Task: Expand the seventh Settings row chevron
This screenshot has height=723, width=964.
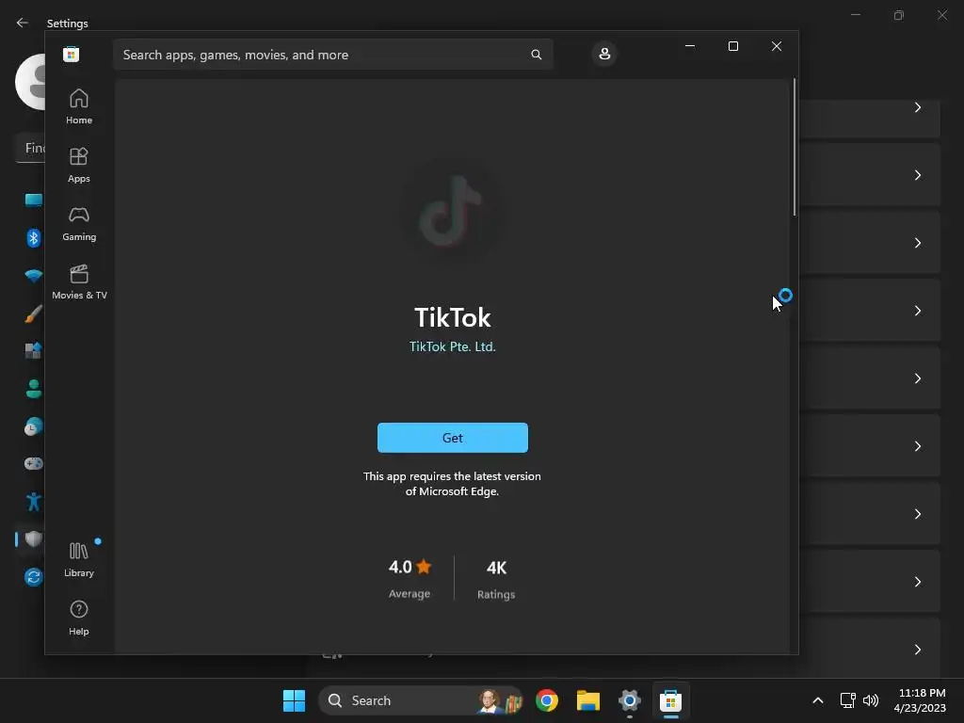Action: 917,514
